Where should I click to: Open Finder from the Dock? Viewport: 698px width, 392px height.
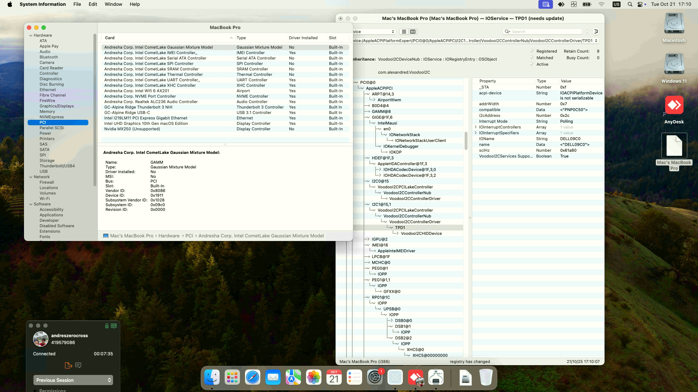click(212, 377)
